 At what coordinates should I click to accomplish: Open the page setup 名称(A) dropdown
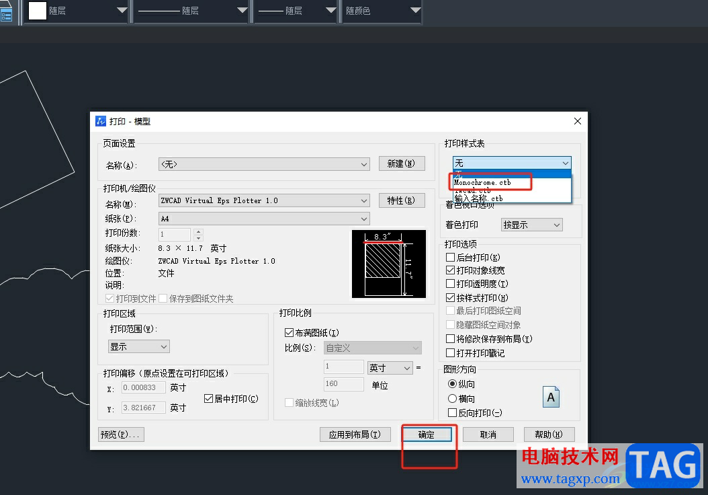coord(264,164)
